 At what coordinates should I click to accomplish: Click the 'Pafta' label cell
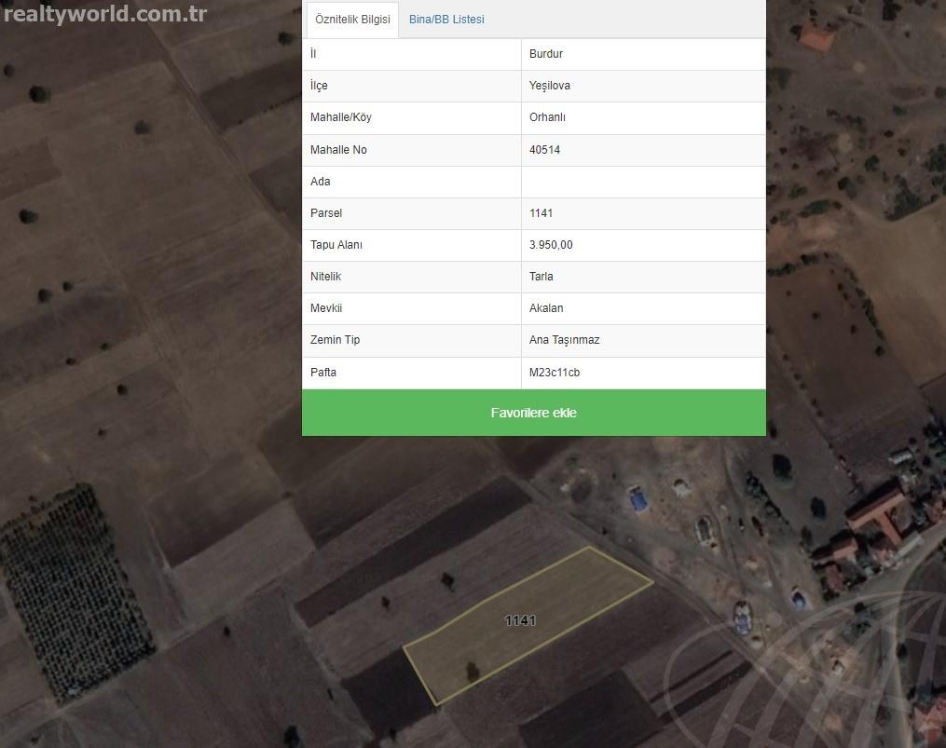(411, 373)
